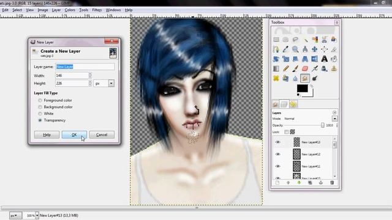The image size is (392, 220).
Task: Select the Measure compass tool
Action: pos(305,49)
